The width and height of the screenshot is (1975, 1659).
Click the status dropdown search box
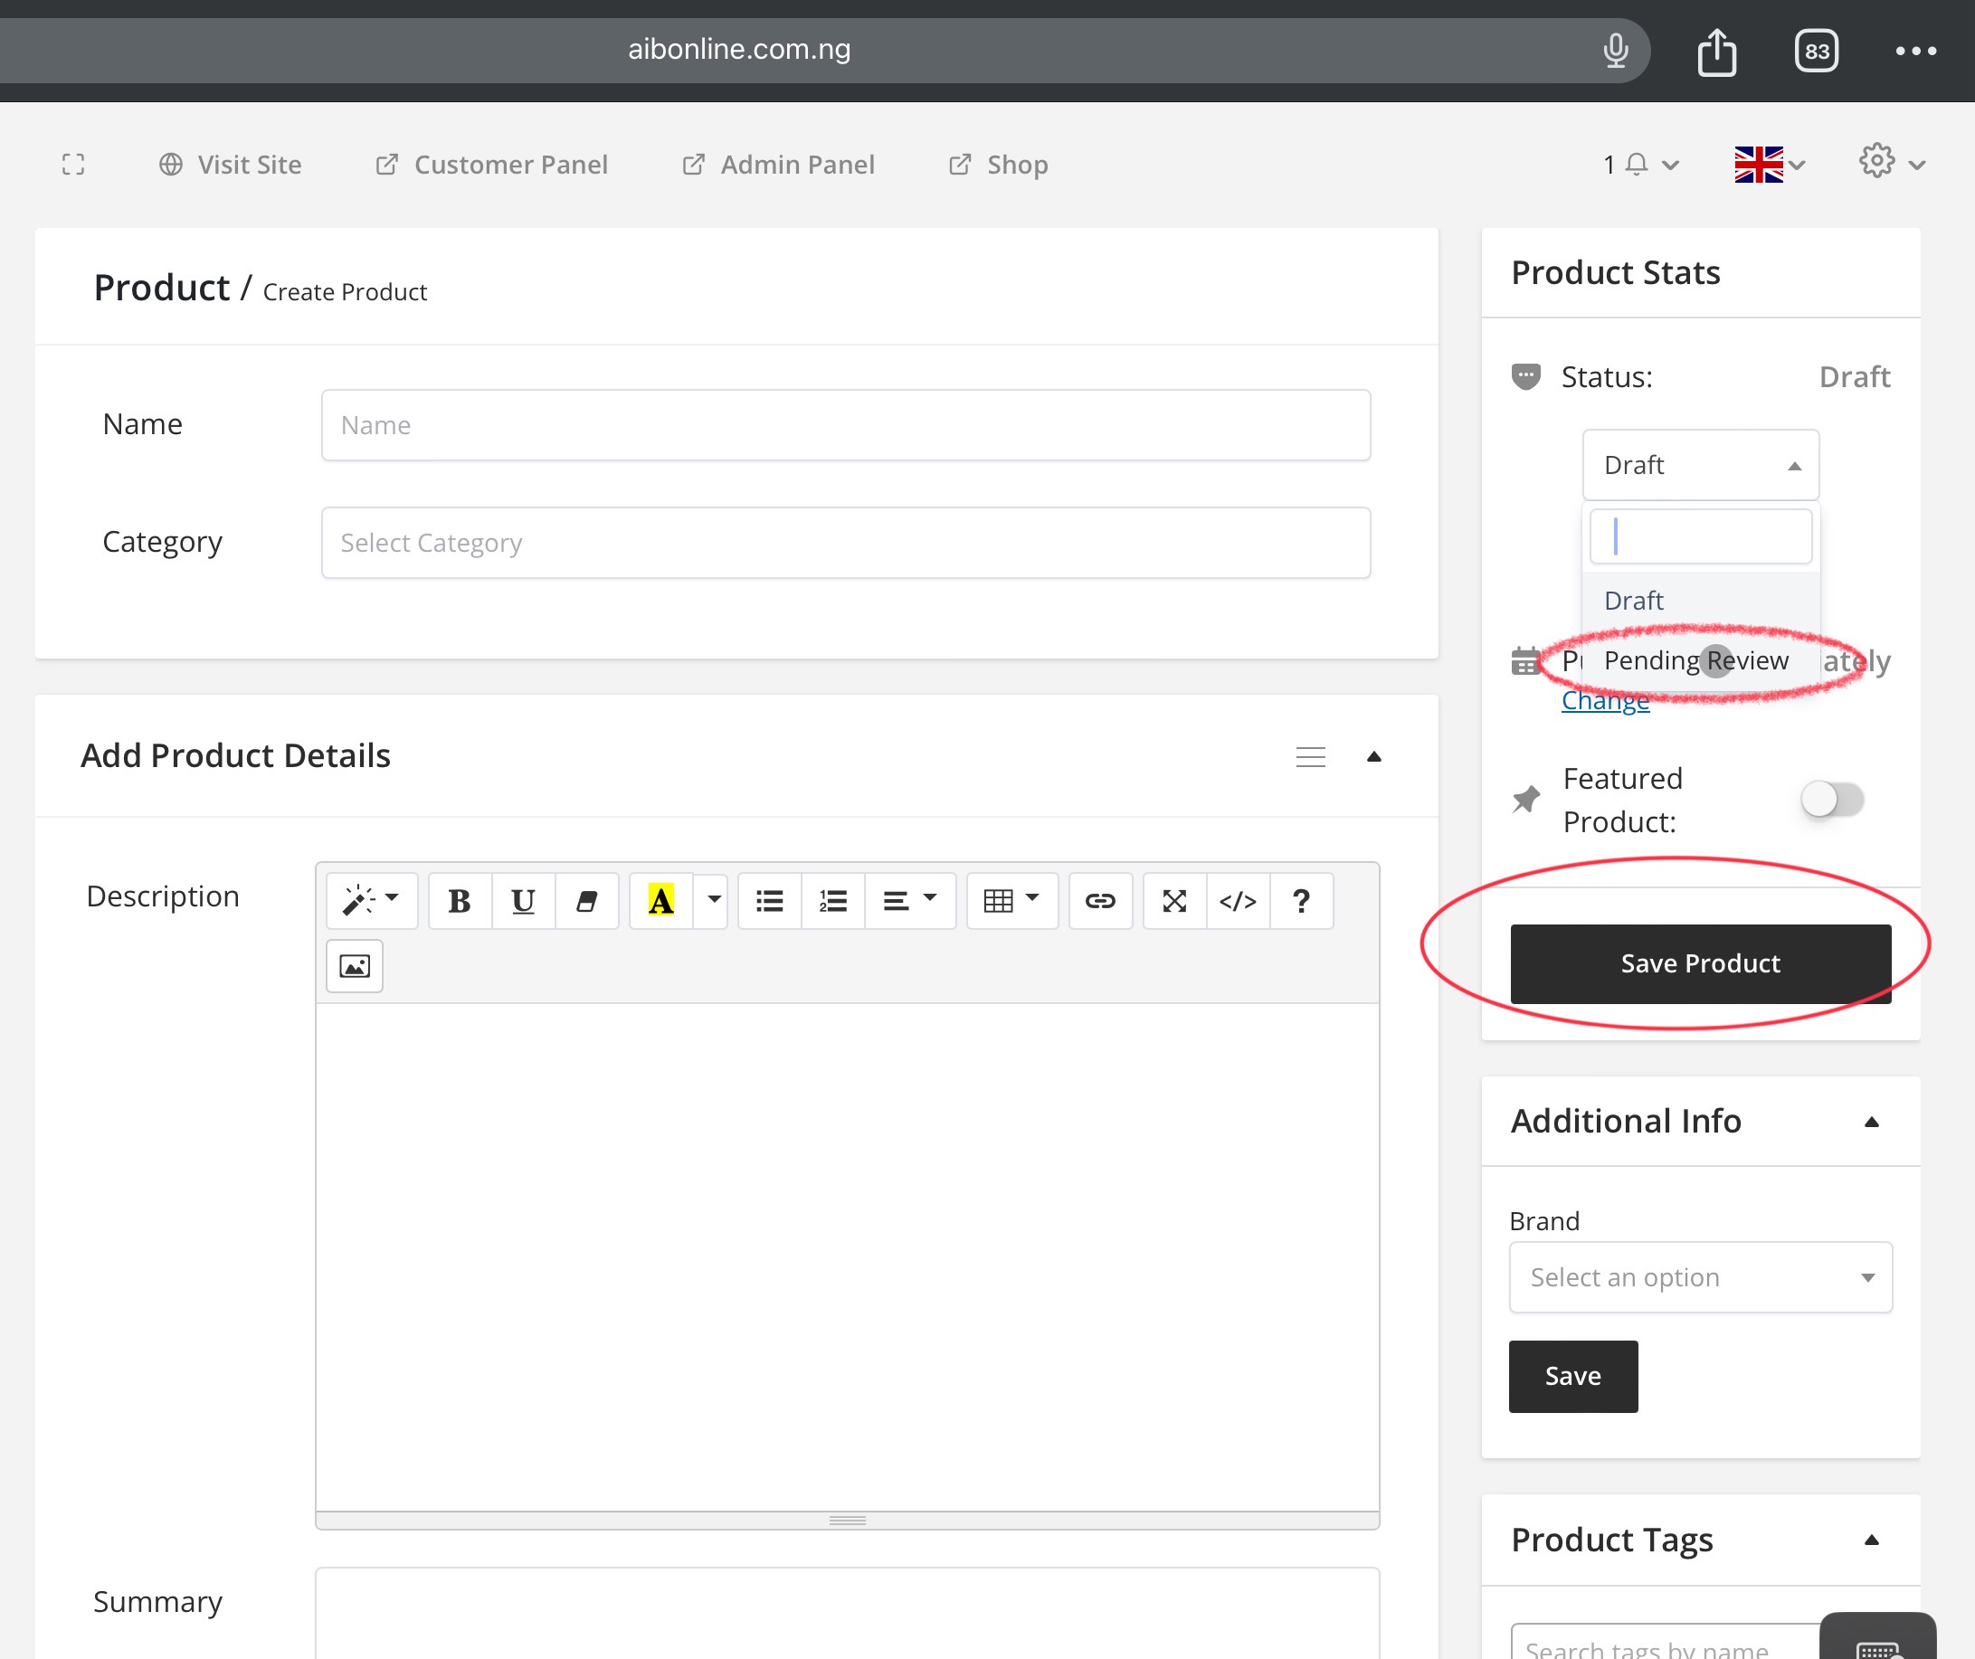[1700, 537]
